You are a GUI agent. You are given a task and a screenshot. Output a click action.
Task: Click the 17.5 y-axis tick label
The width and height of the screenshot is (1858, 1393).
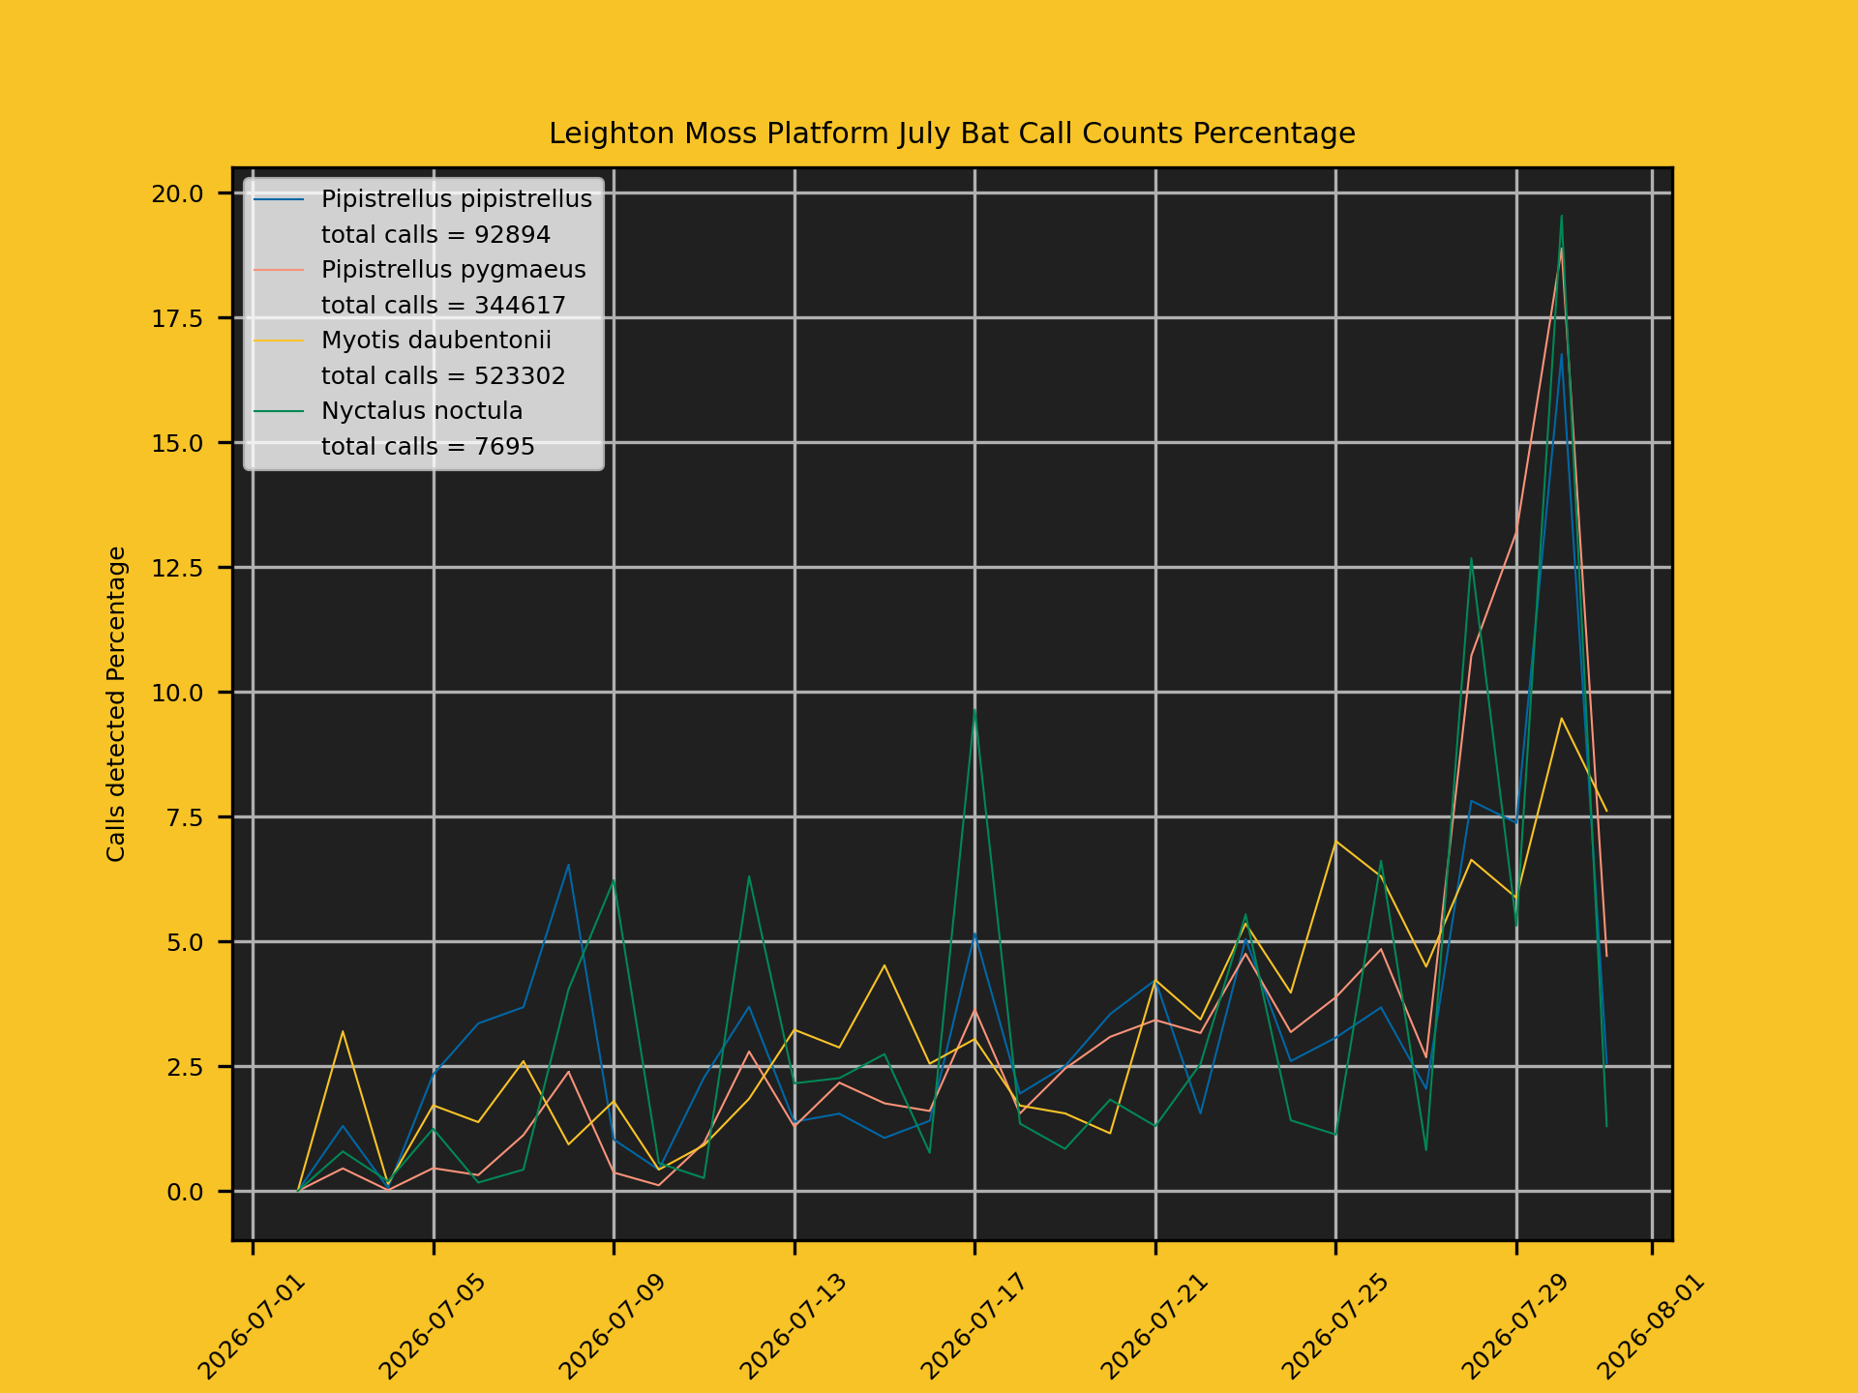[178, 318]
